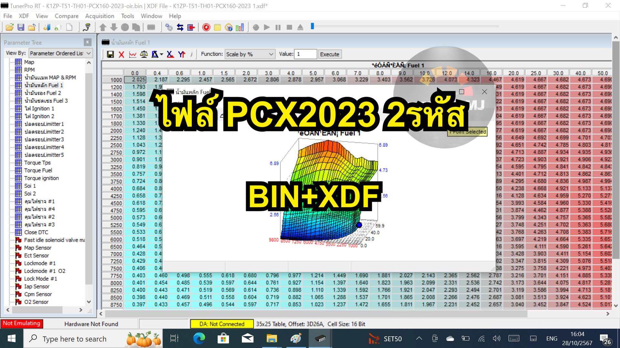Open File Explorer from the taskbar
The width and height of the screenshot is (620, 348).
click(x=272, y=338)
